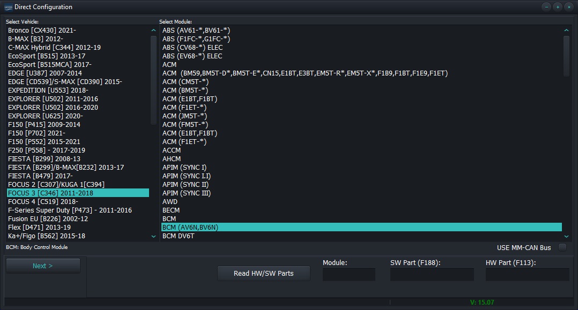Click the module list scroll-down arrow
The width and height of the screenshot is (578, 310).
[x=567, y=236]
